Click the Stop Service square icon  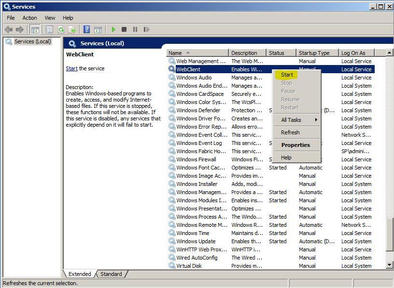point(124,29)
